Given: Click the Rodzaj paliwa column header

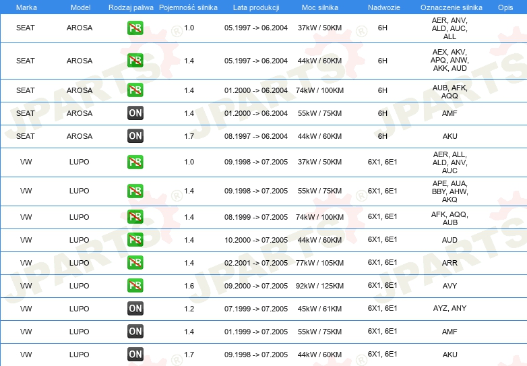Looking at the screenshot, I should point(131,7).
